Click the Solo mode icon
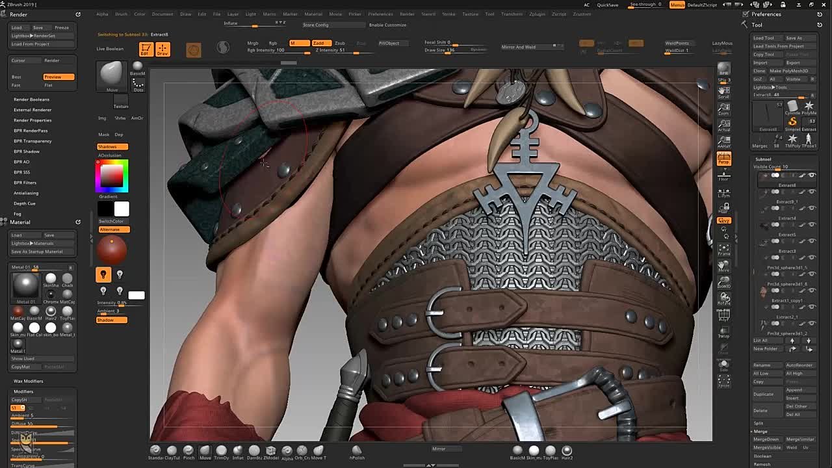The width and height of the screenshot is (832, 468). pos(723,365)
